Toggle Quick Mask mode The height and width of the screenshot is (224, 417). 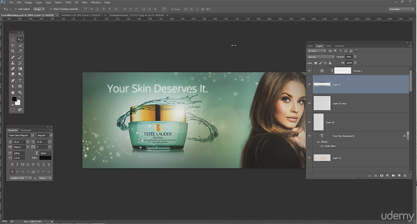pyautogui.click(x=13, y=110)
